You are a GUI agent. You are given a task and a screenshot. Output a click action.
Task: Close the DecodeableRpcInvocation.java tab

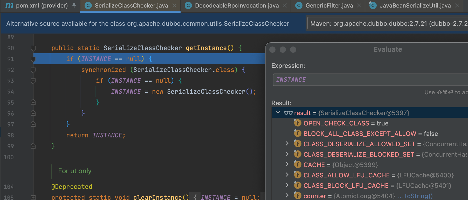pyautogui.click(x=285, y=5)
